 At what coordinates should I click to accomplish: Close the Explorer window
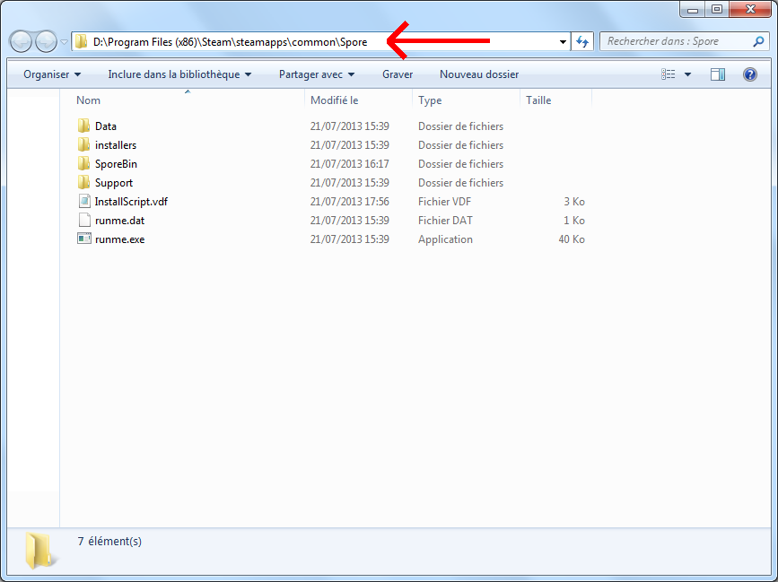point(750,10)
